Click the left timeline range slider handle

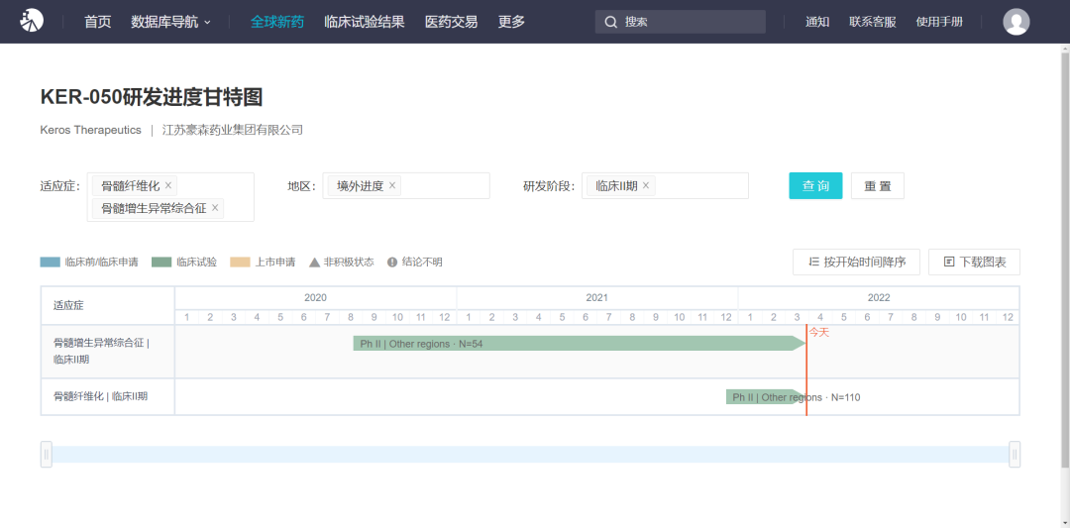pos(46,455)
